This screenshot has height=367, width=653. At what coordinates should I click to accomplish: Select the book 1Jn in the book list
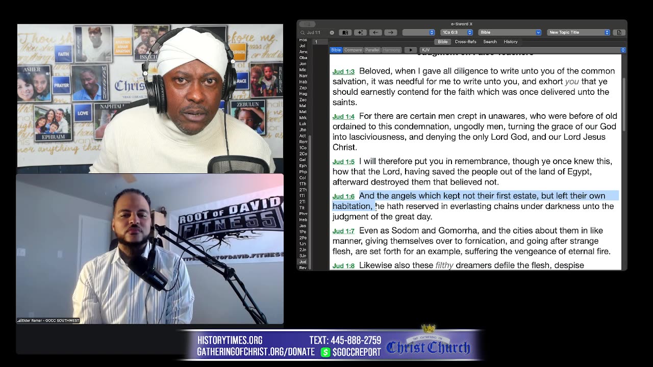coord(303,244)
